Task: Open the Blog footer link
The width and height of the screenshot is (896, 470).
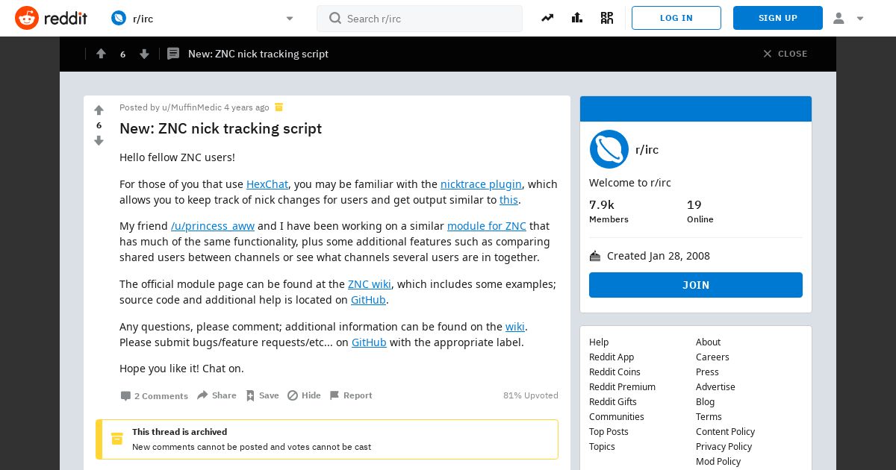Action: [705, 402]
